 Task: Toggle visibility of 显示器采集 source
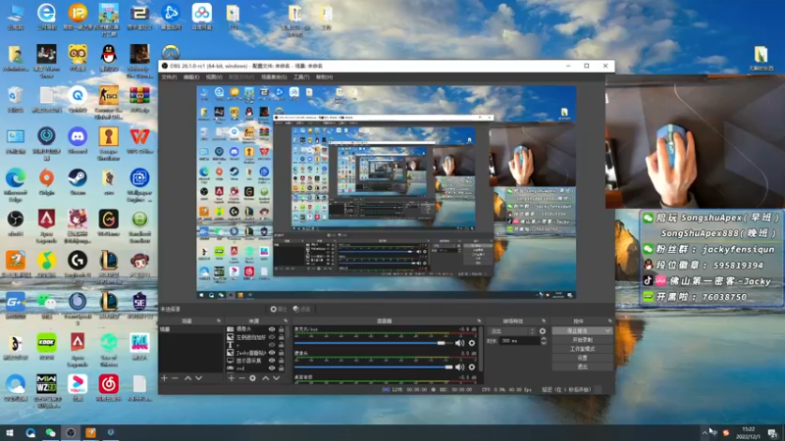pos(272,360)
